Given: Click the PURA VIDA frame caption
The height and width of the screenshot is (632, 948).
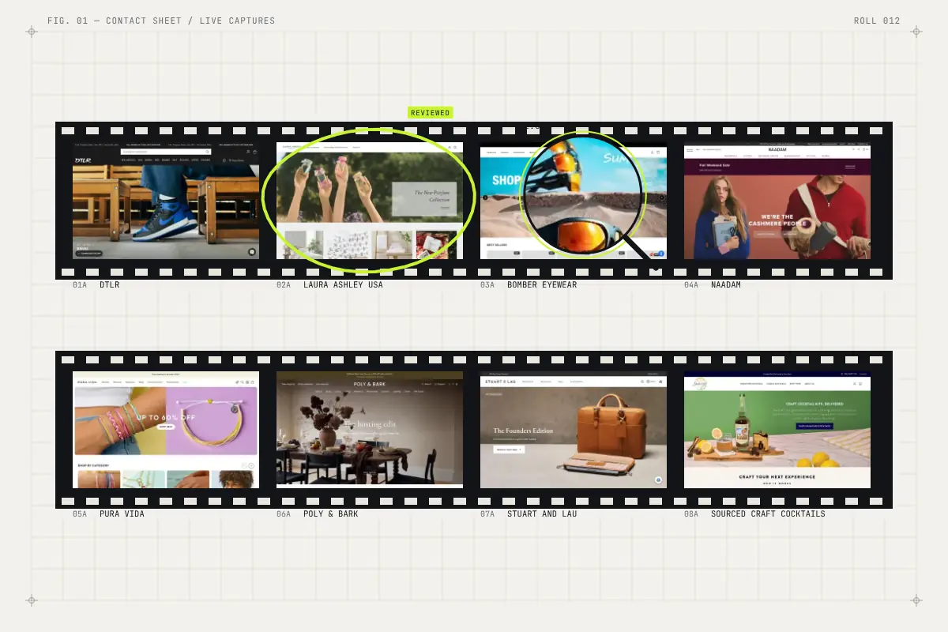Looking at the screenshot, I should coord(122,514).
